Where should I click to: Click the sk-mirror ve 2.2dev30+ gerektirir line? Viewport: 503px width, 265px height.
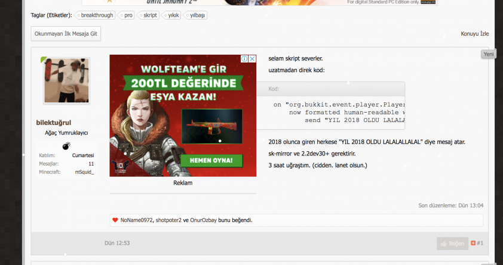(312, 154)
